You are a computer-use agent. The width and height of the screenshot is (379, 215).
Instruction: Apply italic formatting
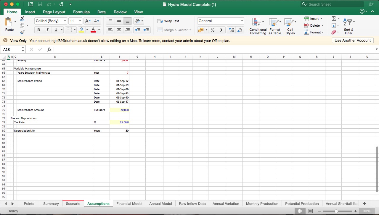pos(47,30)
